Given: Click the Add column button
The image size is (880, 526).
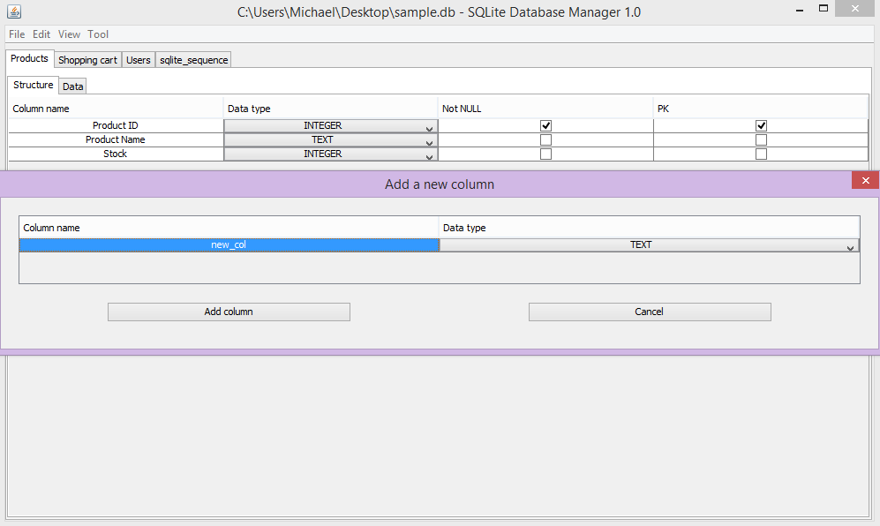Looking at the screenshot, I should tap(229, 312).
